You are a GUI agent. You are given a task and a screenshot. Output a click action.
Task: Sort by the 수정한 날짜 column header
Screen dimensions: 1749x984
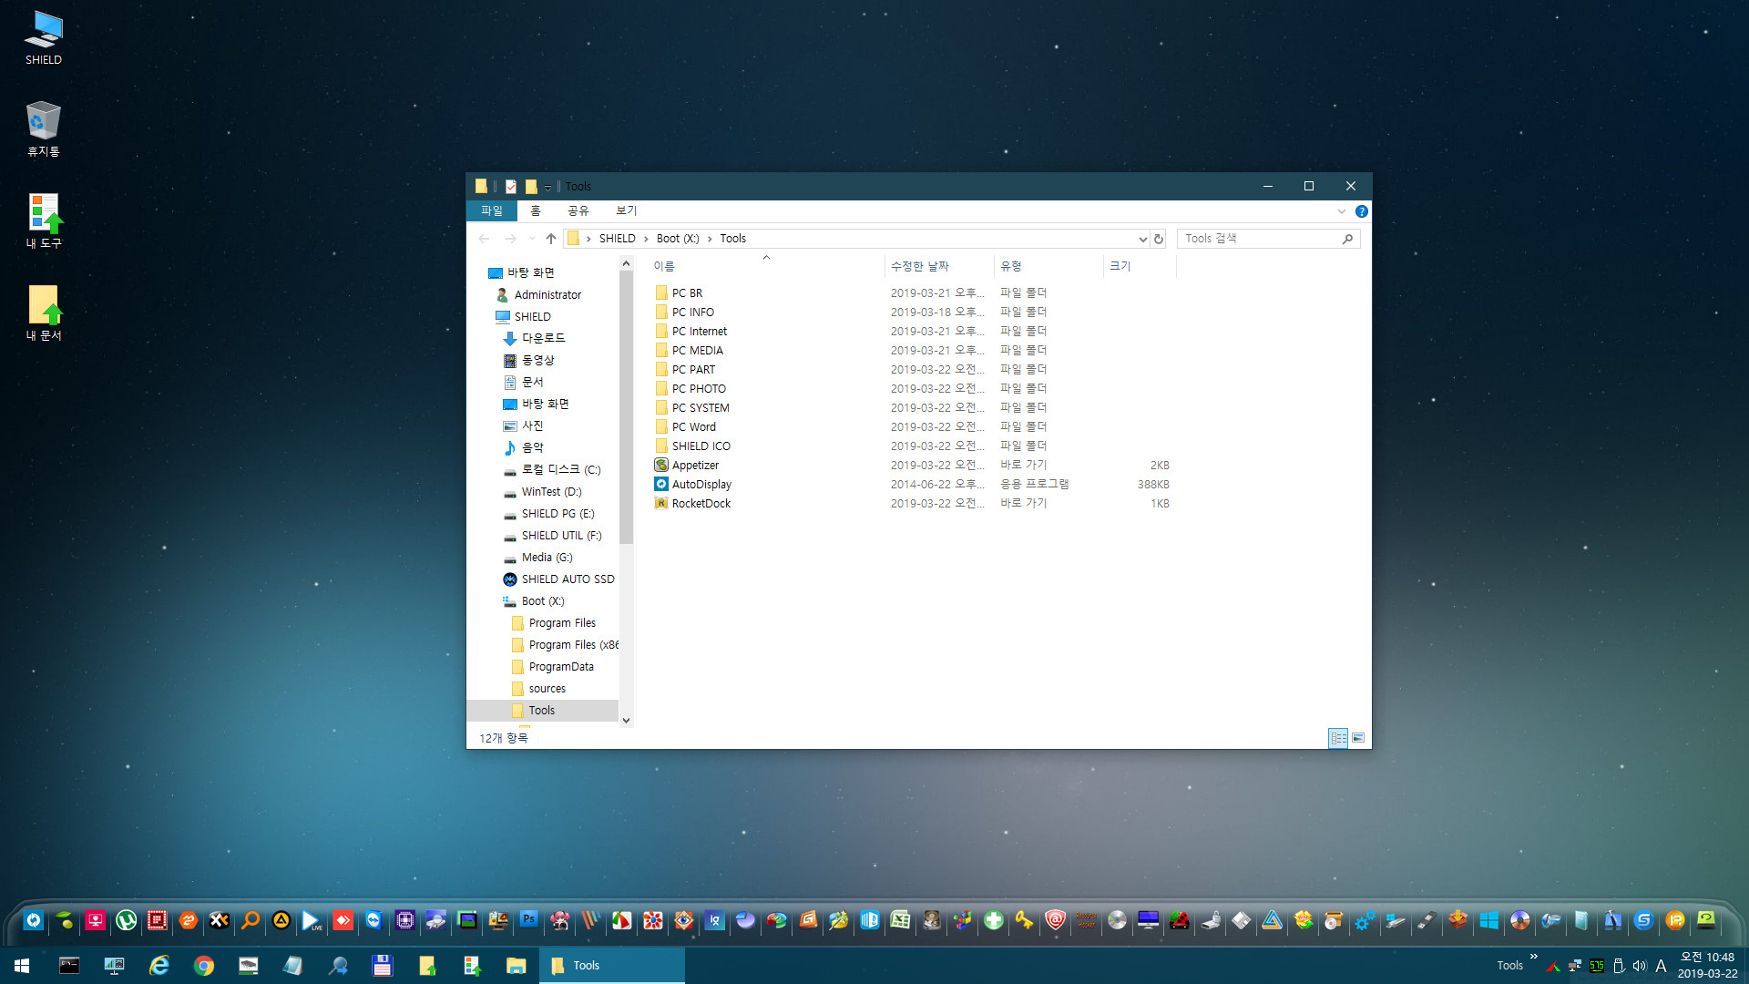(x=938, y=266)
